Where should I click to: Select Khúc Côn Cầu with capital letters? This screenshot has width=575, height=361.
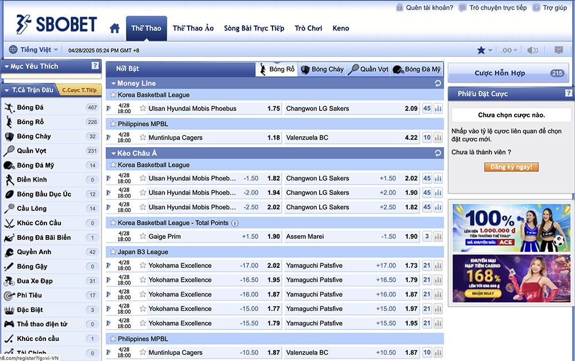pos(51,223)
